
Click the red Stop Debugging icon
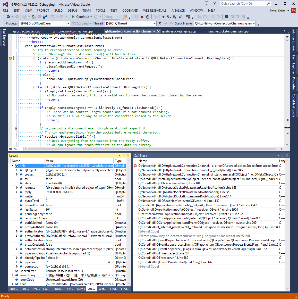[142, 17]
